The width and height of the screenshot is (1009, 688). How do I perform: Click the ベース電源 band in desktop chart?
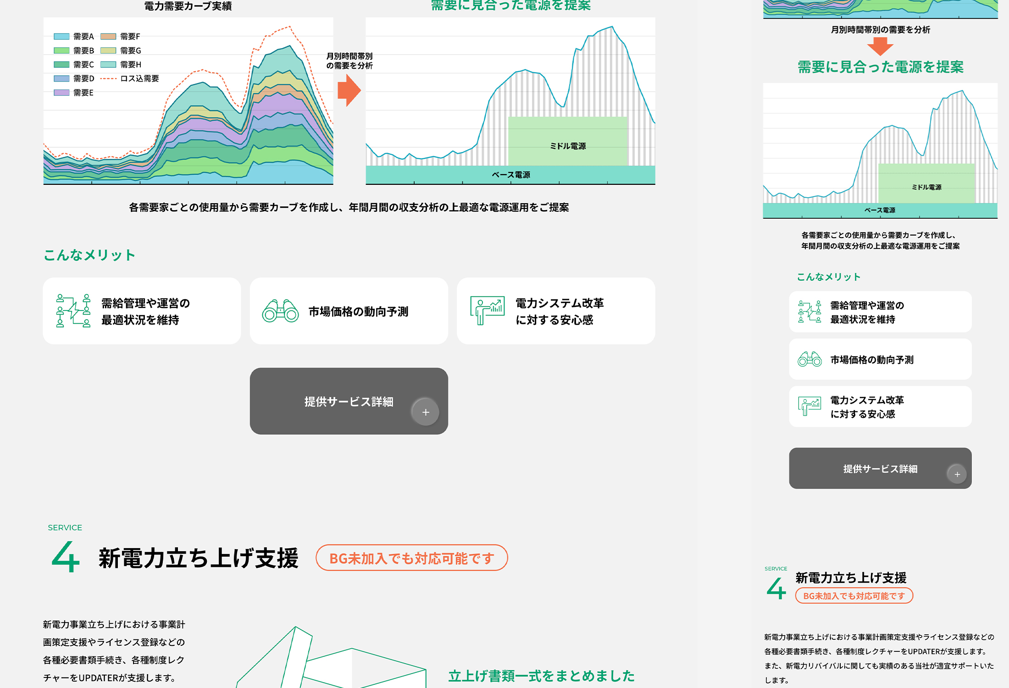point(510,175)
